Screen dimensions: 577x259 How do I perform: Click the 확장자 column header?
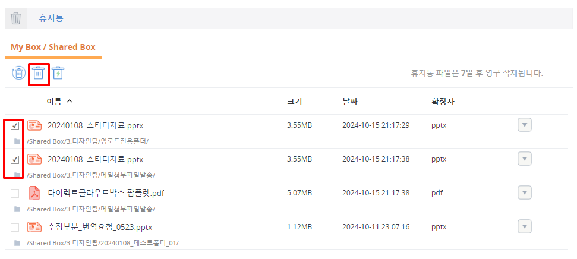443,101
